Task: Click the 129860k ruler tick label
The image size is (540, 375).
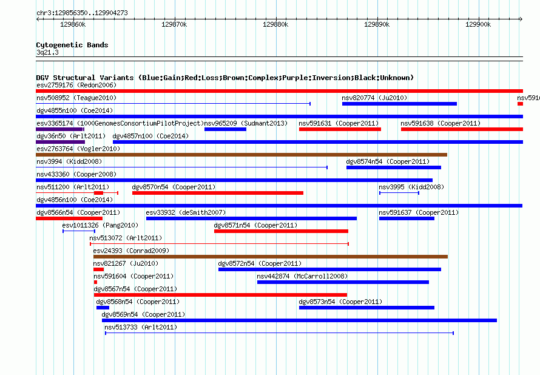Action: tap(73, 24)
